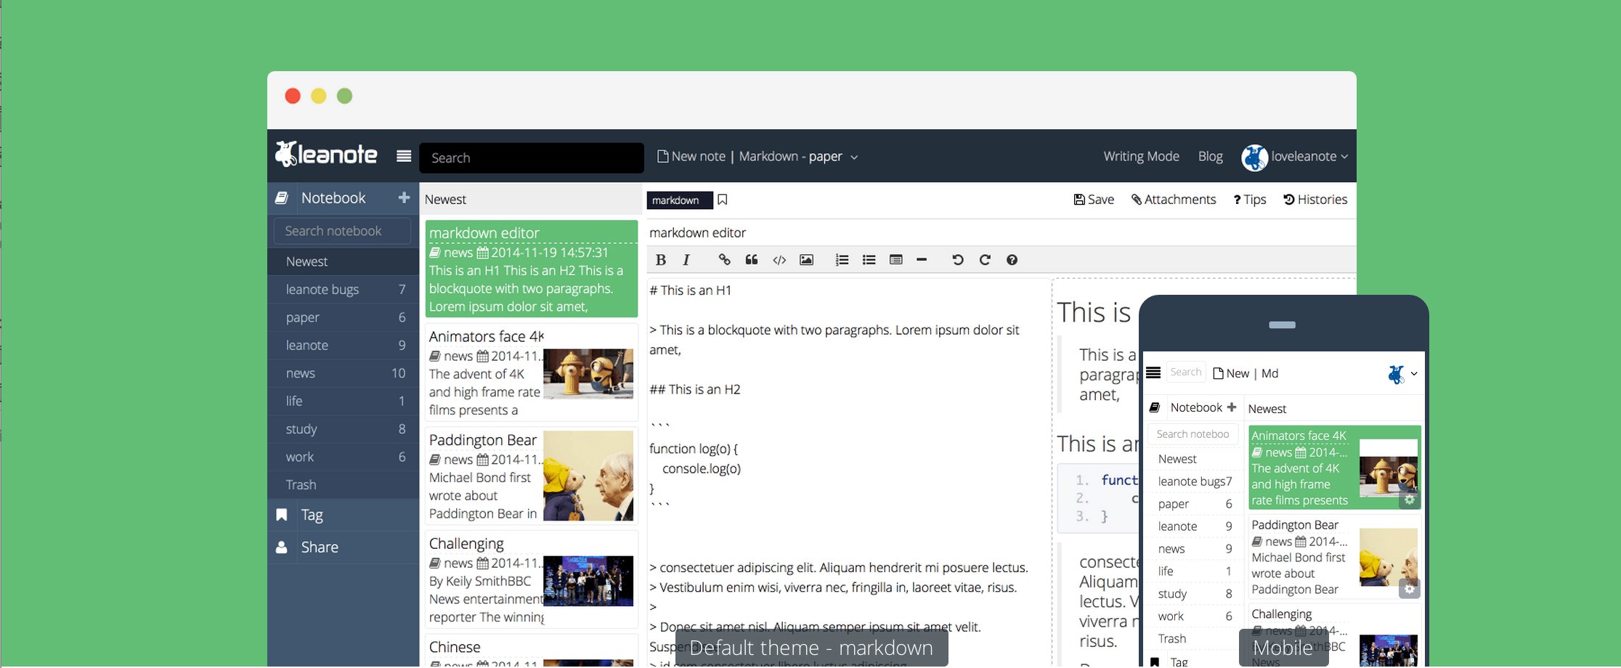
Task: Insert an image with the picture icon
Action: pos(806,260)
